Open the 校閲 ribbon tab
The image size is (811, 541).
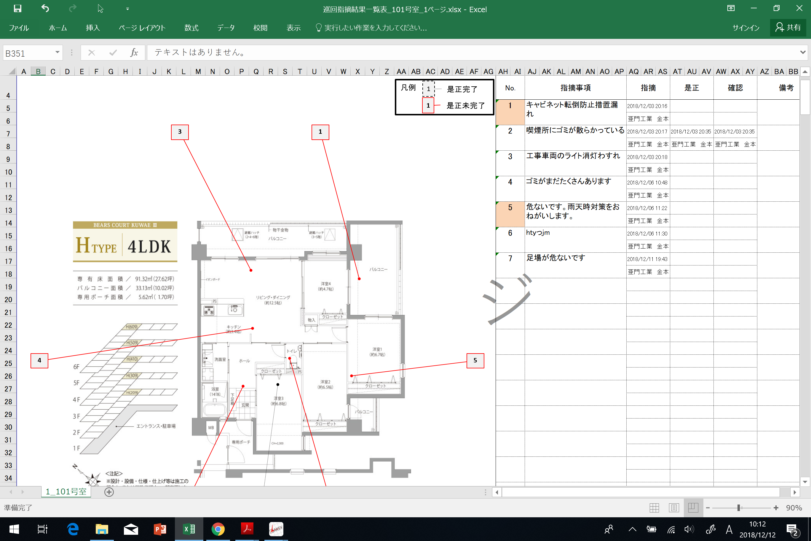point(260,28)
